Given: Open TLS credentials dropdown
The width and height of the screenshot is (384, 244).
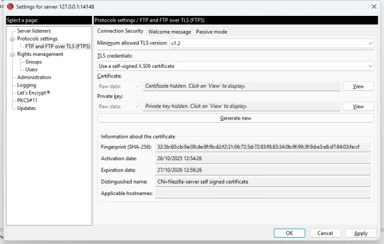Looking at the screenshot, I should tap(236, 66).
